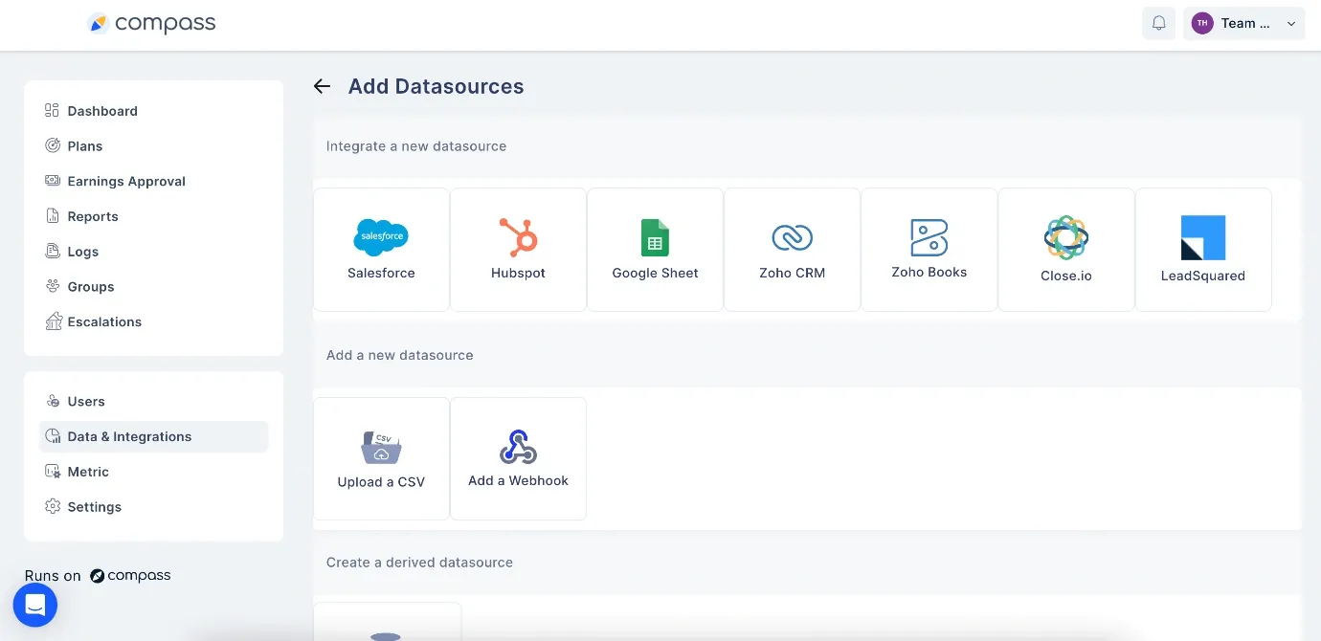Click the compass logo in the header
This screenshot has width=1321, height=641.
[151, 22]
